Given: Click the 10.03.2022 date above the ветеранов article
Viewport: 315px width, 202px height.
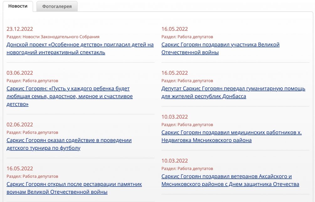Looking at the screenshot, I should (x=175, y=161).
